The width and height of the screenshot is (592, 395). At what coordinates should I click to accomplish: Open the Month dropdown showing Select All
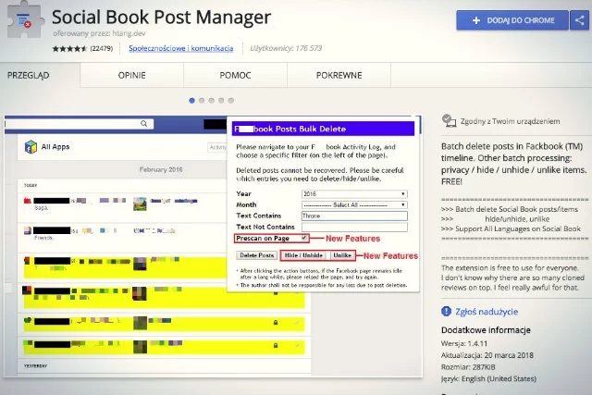click(354, 204)
